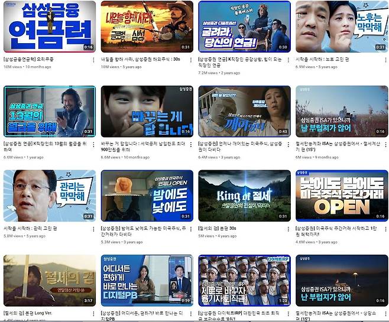Open more options for 13월의 월급 video
Image resolution: width=389 pixels, height=322 pixels.
pyautogui.click(x=93, y=145)
